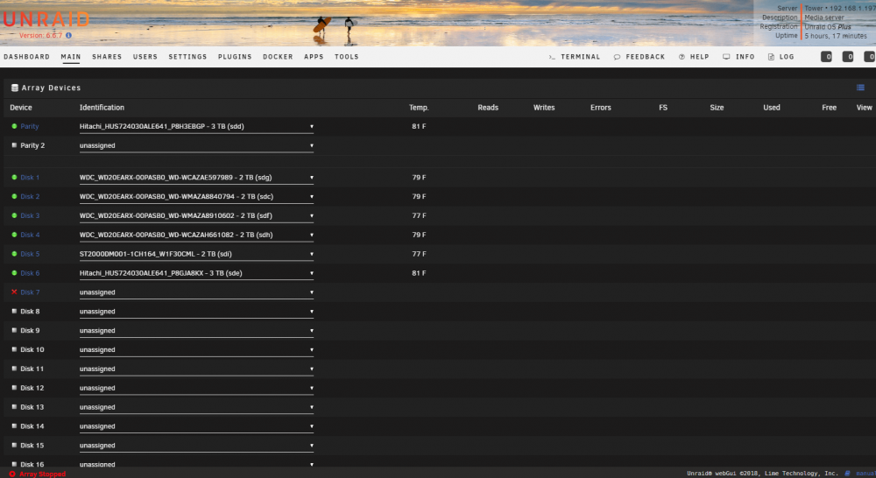Open the system Info panel

pyautogui.click(x=738, y=57)
